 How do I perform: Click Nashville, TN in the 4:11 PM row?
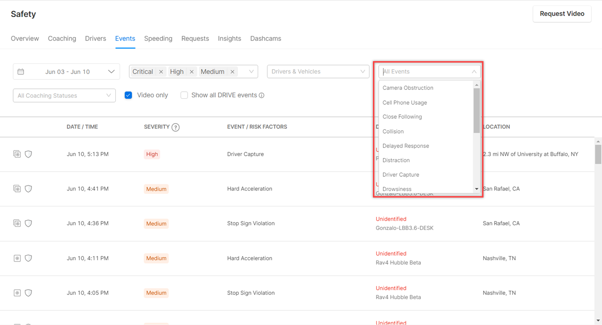coord(499,258)
